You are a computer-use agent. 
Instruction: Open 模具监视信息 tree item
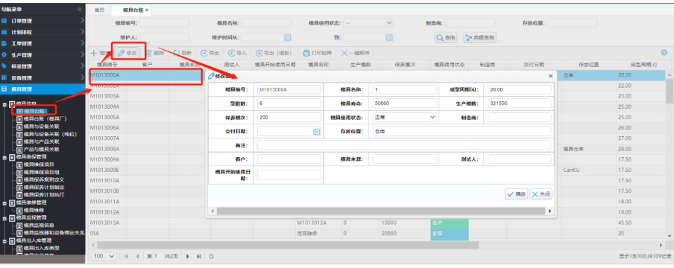(39, 225)
